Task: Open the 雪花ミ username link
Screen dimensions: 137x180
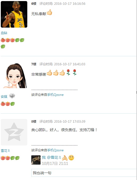Action: click(x=5, y=151)
